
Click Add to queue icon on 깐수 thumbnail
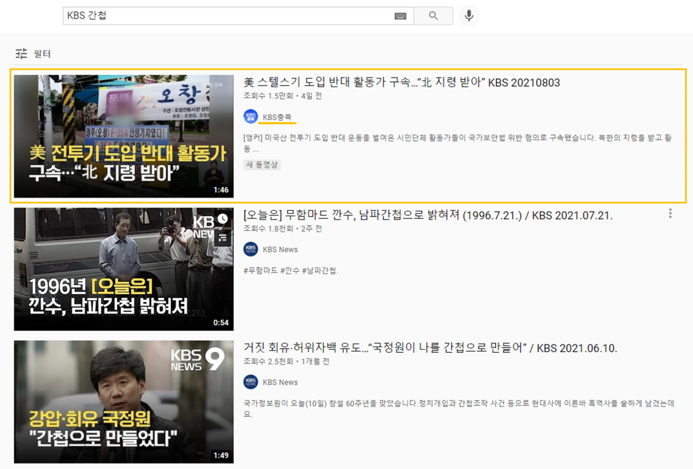coord(223,238)
